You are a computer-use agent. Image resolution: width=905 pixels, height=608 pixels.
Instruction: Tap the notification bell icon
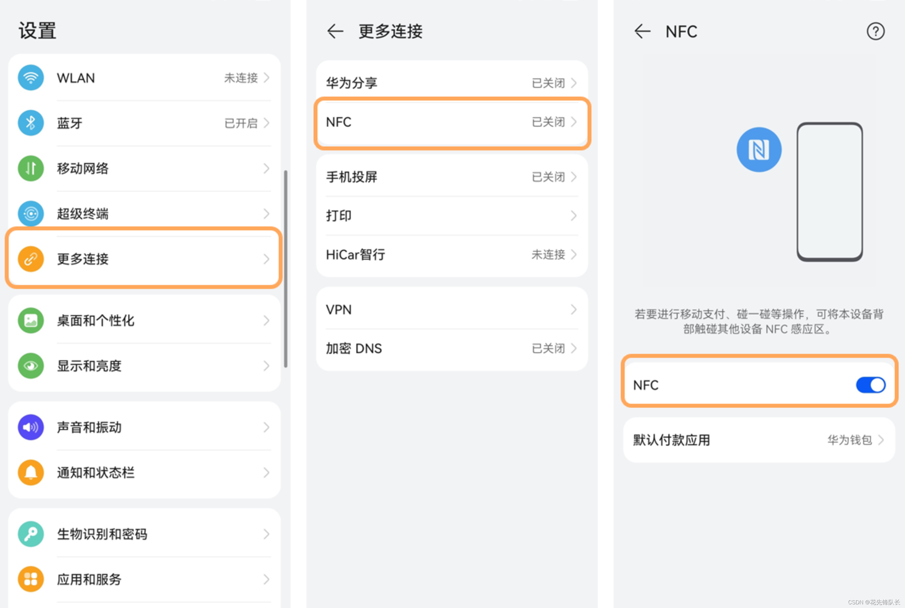[x=31, y=473]
